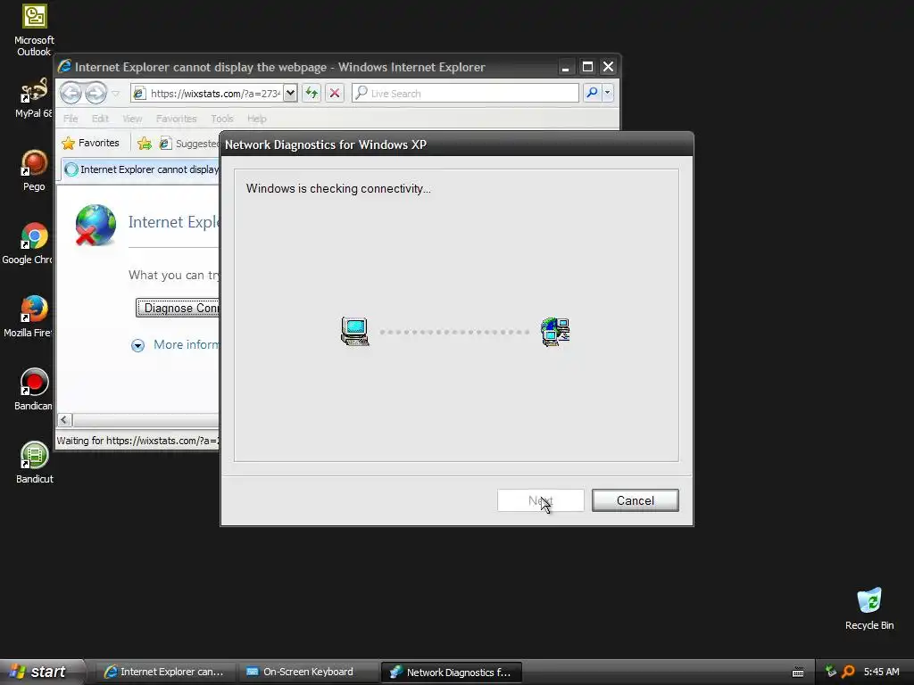Launch Pego desktop shortcut
Image resolution: width=914 pixels, height=685 pixels.
pyautogui.click(x=34, y=170)
